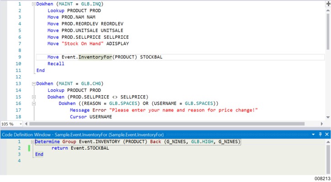This screenshot has width=331, height=182.
Task: Pin the Code Definition Window
Action: (x=320, y=135)
